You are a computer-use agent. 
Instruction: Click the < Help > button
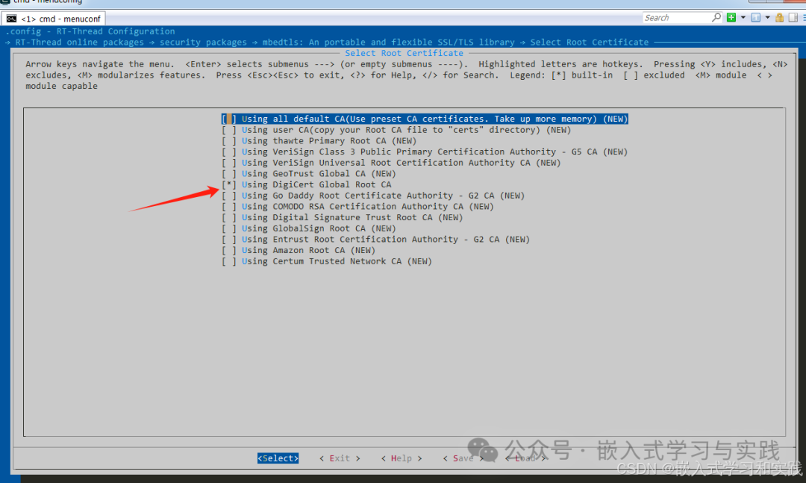click(x=402, y=458)
